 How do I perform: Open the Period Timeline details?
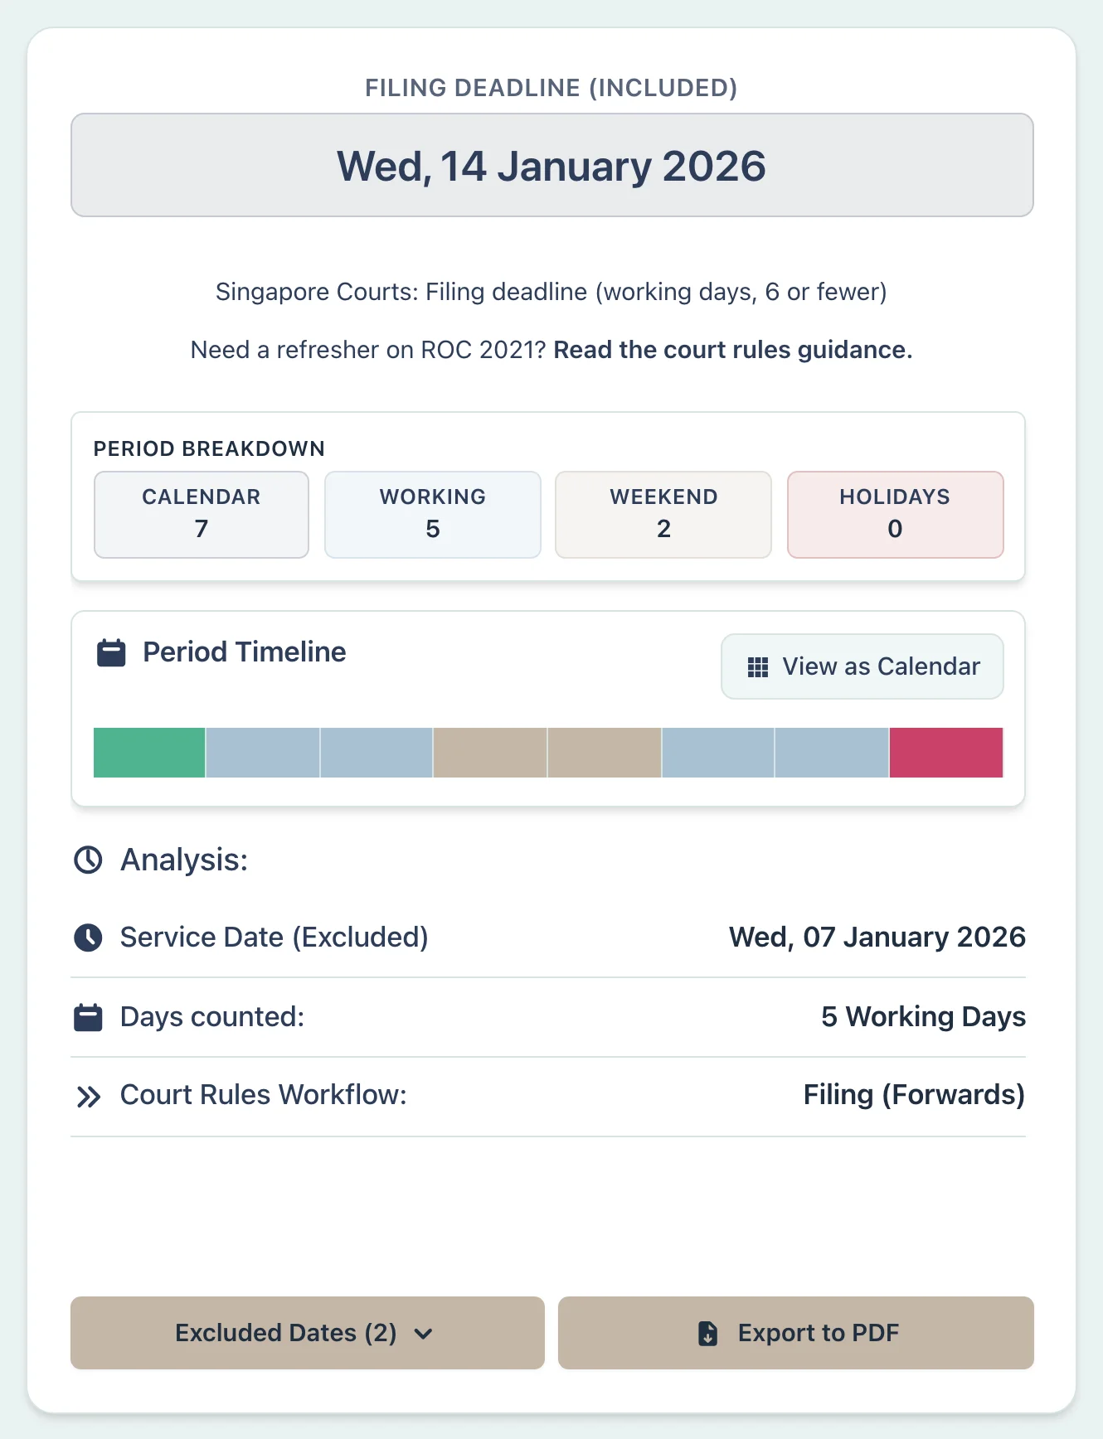click(x=244, y=652)
